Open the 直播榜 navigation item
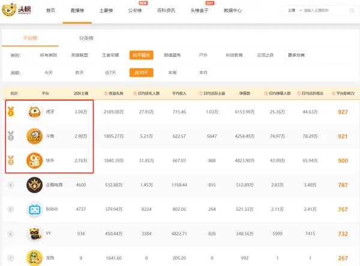This screenshot has width=360, height=266. 77,11
